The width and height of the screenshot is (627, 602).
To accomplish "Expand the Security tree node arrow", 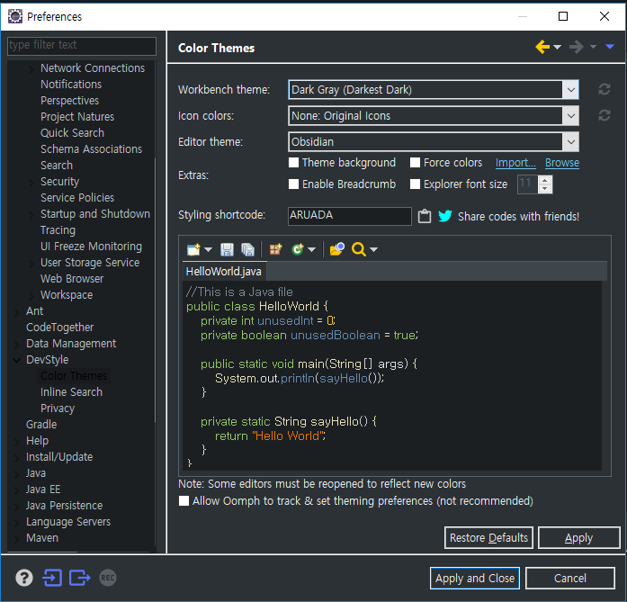I will pos(31,182).
